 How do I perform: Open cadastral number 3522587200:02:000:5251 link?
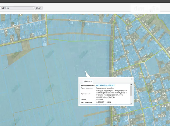(x=105, y=85)
